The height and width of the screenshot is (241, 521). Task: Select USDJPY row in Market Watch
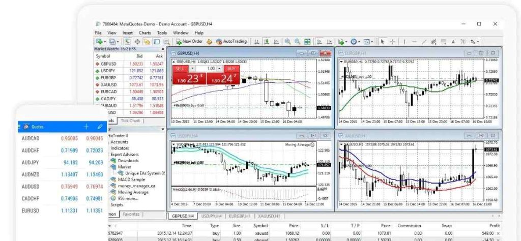point(130,71)
